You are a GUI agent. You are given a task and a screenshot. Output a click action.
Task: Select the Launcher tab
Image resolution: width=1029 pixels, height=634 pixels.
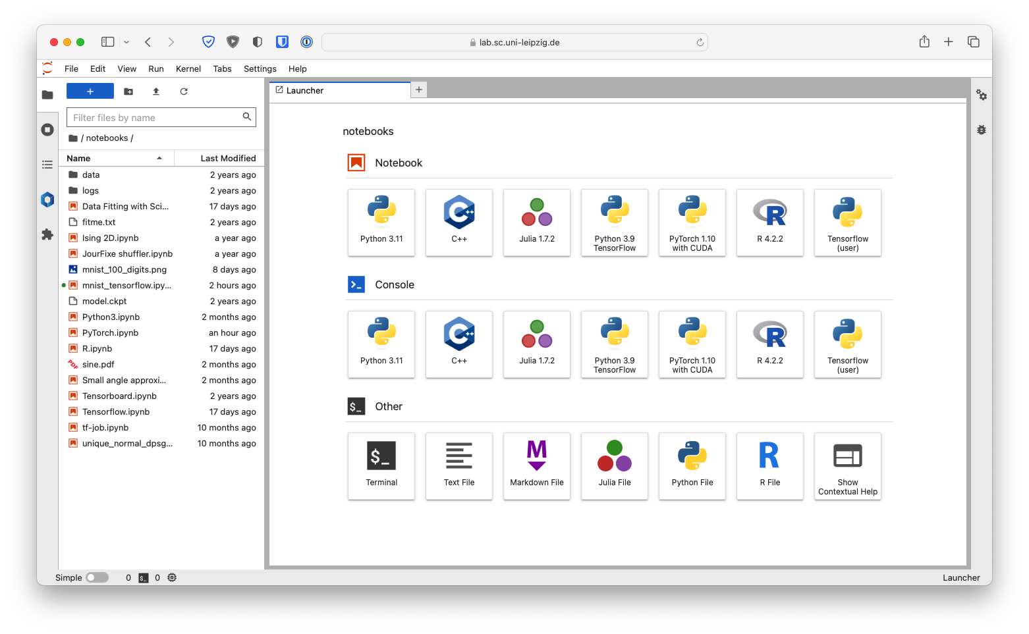(340, 90)
